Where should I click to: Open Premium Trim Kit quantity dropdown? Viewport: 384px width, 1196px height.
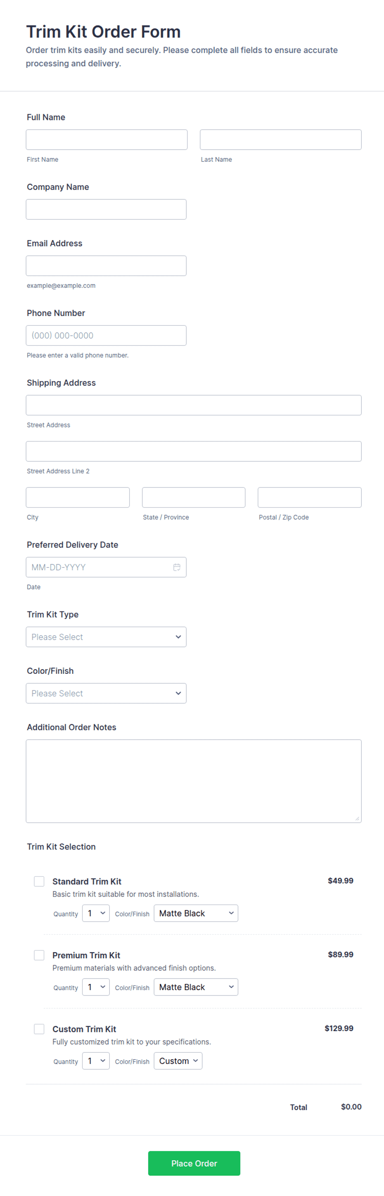pyautogui.click(x=96, y=987)
